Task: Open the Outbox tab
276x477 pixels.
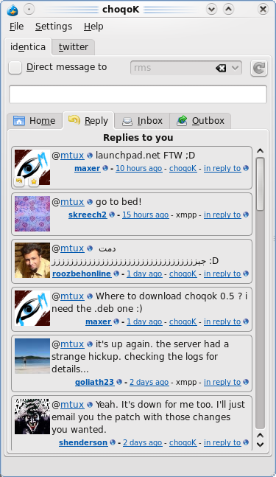Action: [200, 121]
